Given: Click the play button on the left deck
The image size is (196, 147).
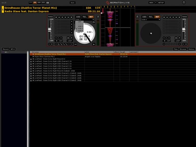Looking at the screenshot, I should coord(65,17).
